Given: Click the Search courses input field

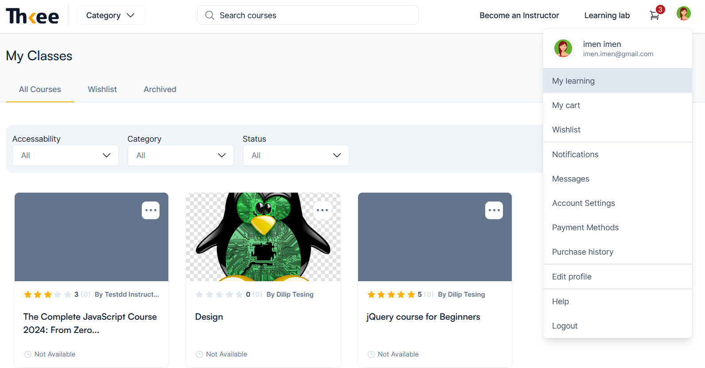Looking at the screenshot, I should point(308,15).
